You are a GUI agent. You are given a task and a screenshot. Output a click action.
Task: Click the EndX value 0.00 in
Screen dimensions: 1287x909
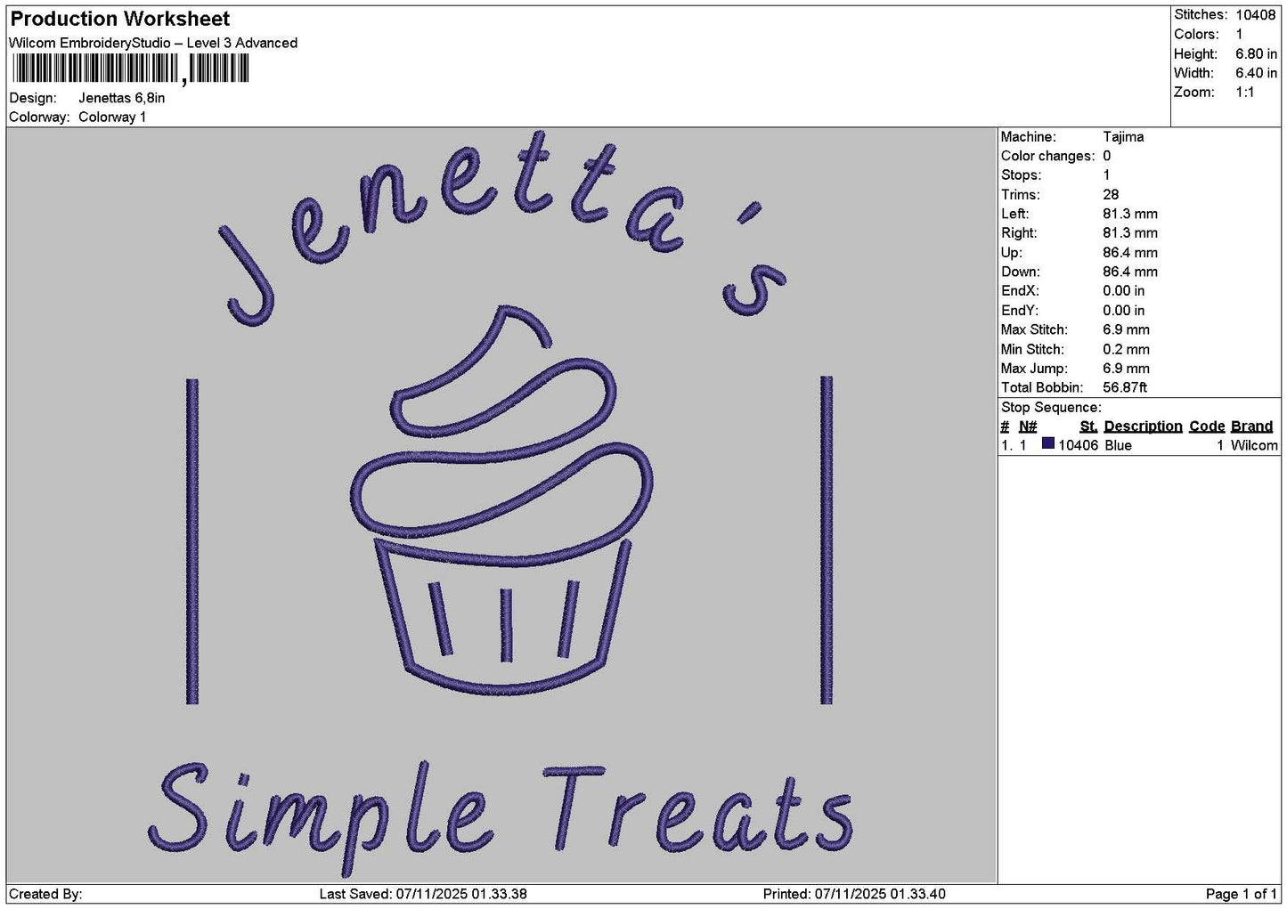coord(1124,291)
